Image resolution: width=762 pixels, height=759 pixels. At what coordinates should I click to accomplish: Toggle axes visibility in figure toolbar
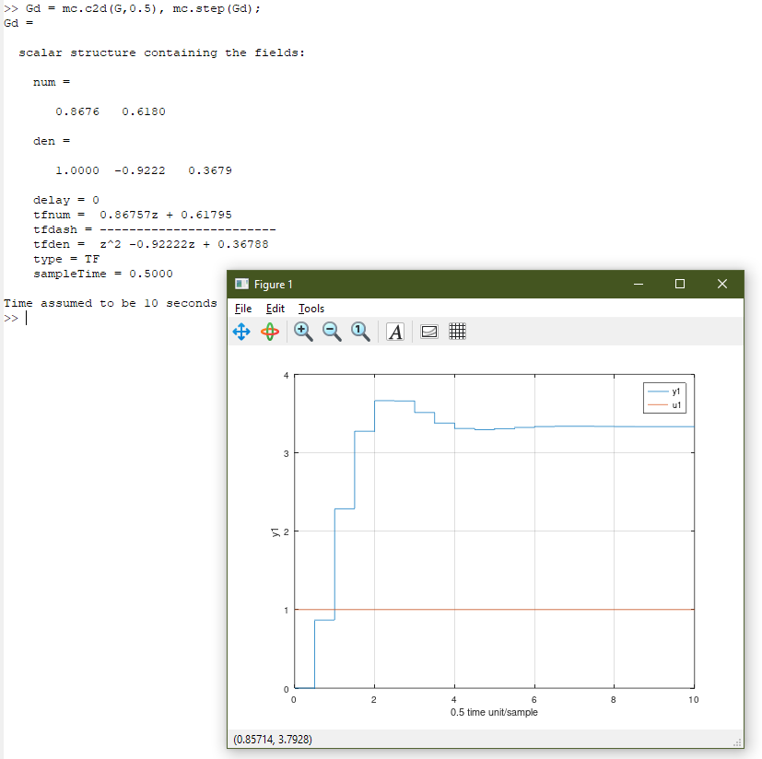[x=428, y=332]
